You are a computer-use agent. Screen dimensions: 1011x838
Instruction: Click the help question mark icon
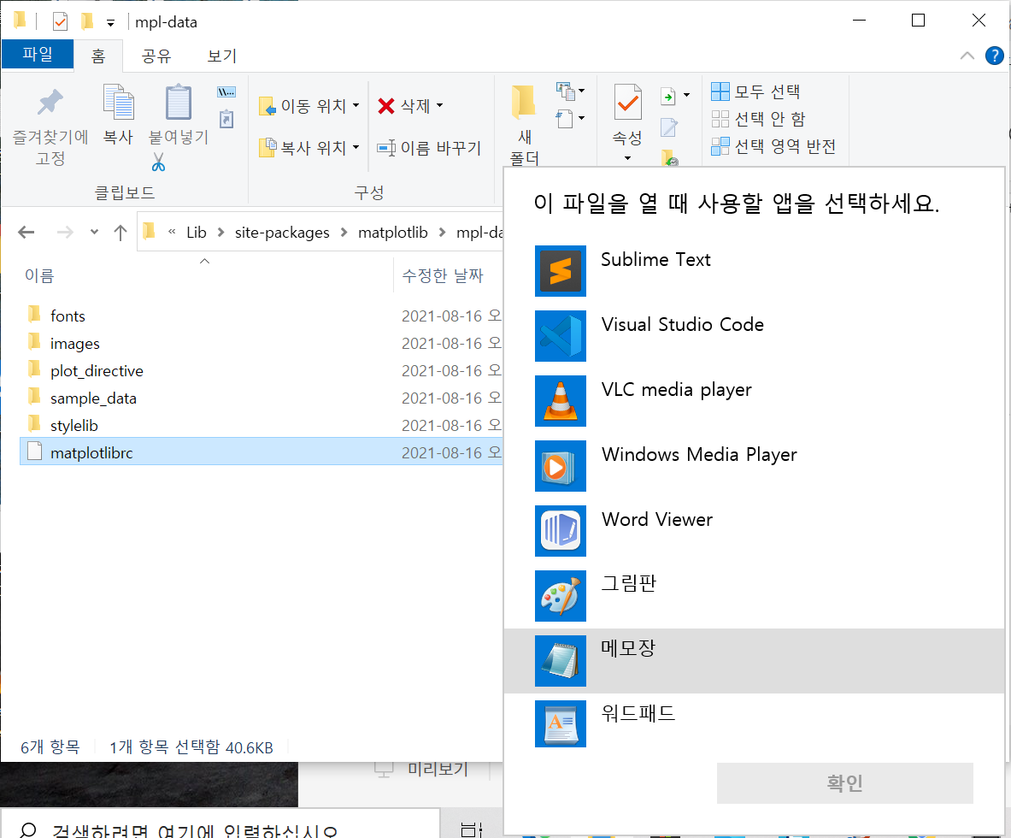(x=994, y=56)
